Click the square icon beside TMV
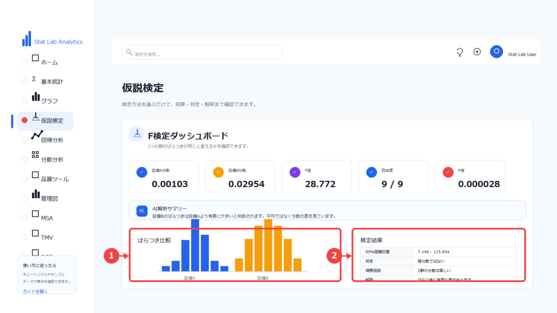The height and width of the screenshot is (313, 557). pos(35,233)
